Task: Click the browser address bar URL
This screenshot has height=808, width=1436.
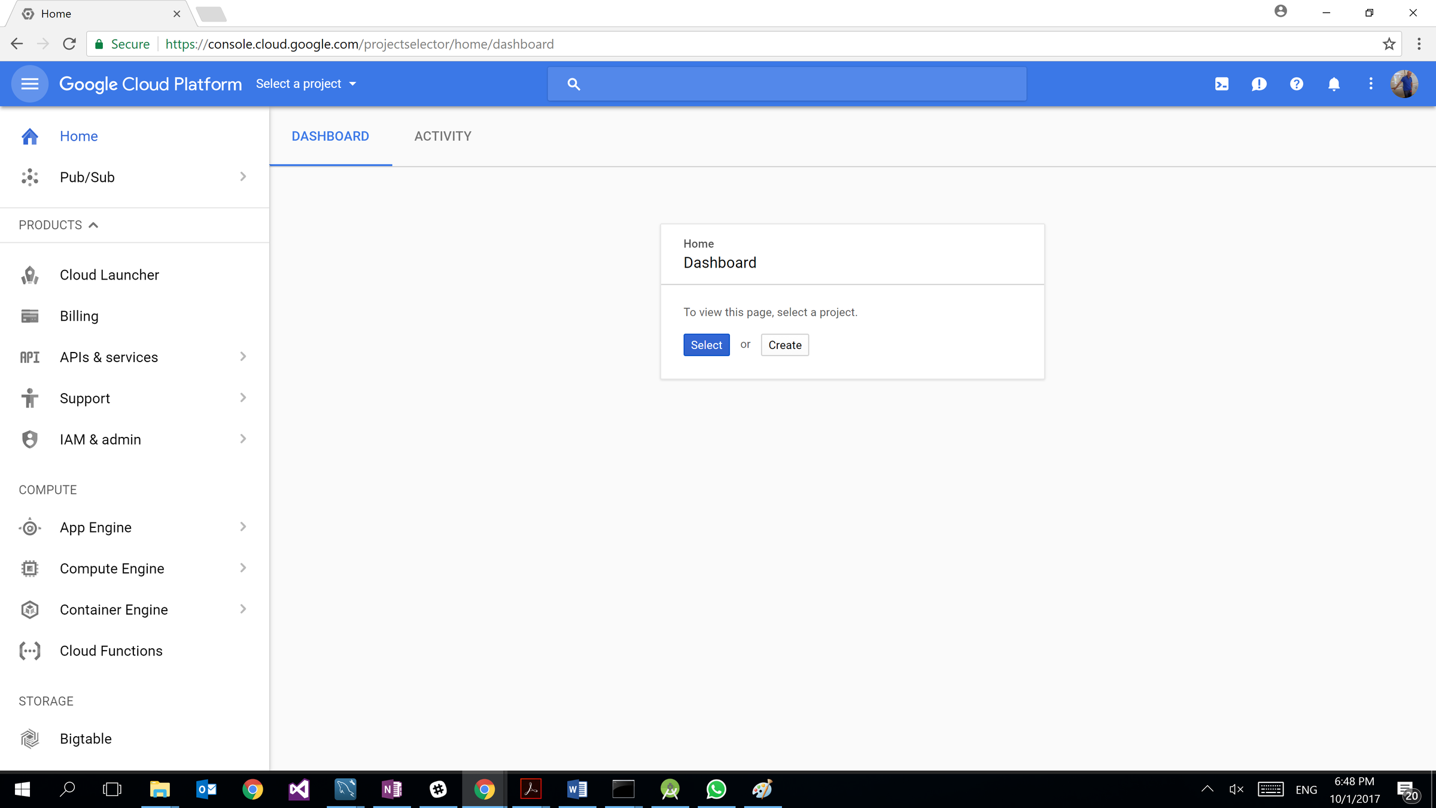Action: [x=360, y=44]
